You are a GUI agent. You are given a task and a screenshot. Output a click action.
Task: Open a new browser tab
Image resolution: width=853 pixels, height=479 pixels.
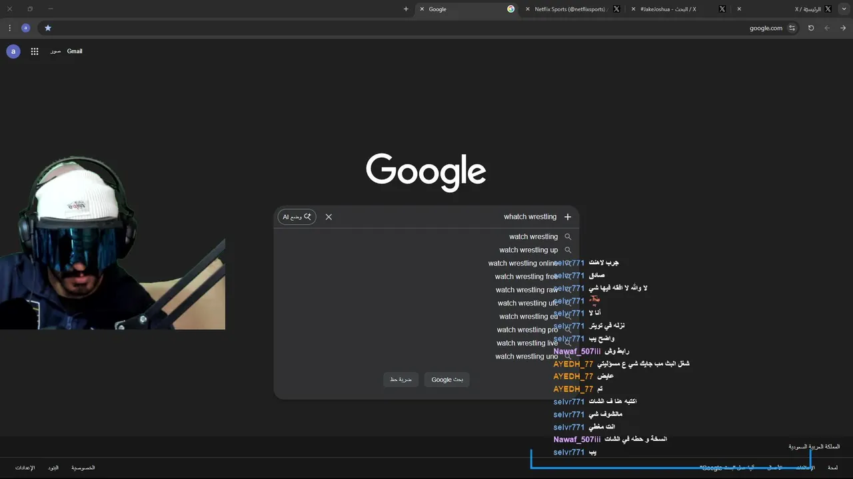pyautogui.click(x=406, y=9)
